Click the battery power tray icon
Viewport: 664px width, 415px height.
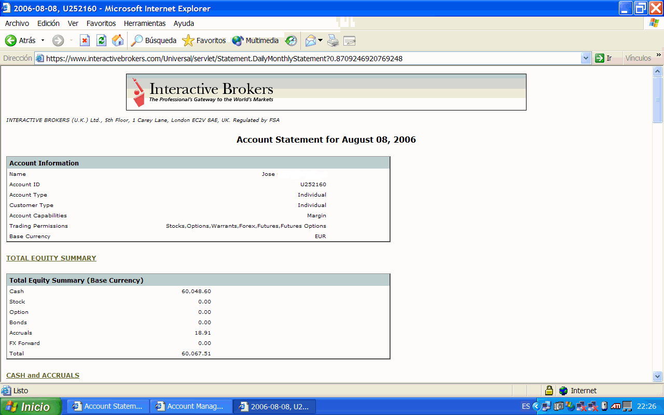click(x=604, y=407)
